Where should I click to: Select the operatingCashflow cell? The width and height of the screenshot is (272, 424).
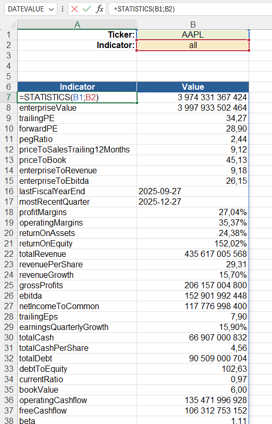pos(77,401)
